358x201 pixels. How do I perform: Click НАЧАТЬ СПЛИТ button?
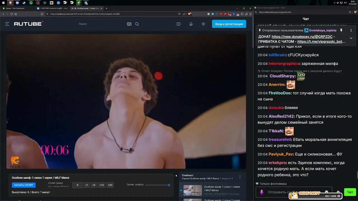pyautogui.click(x=24, y=185)
